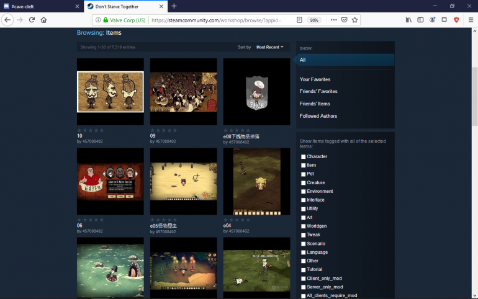This screenshot has height=299, width=478.
Task: Save page to Pocket
Action: tap(344, 20)
